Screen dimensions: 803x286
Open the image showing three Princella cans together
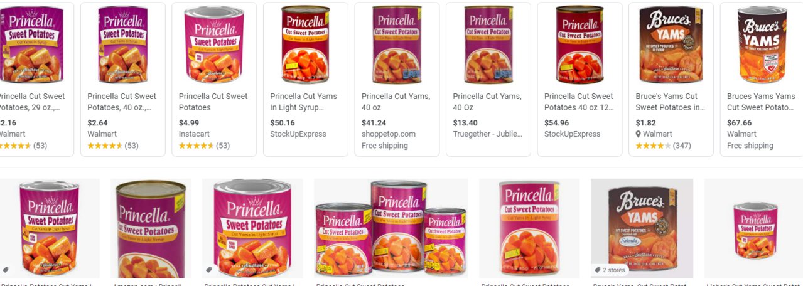pyautogui.click(x=391, y=228)
